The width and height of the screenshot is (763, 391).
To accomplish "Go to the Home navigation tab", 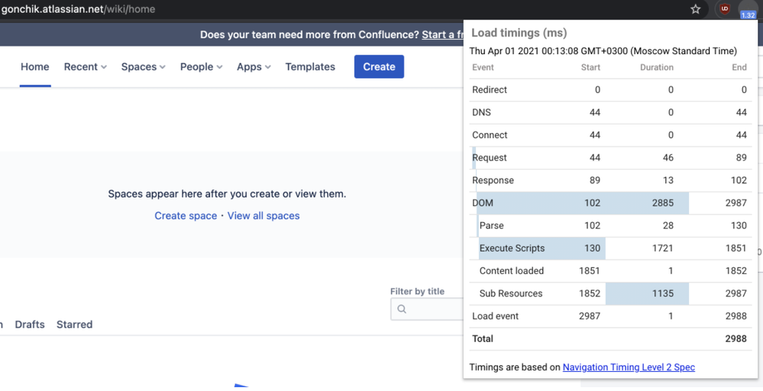I will (34, 66).
